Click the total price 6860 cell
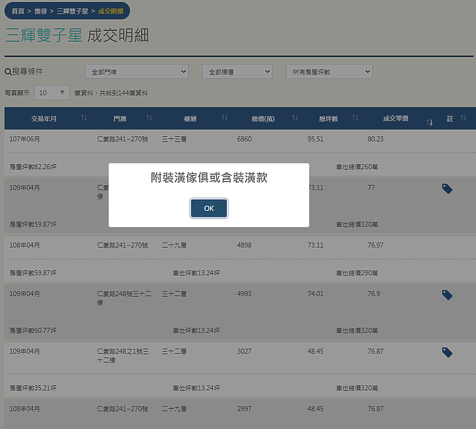 point(245,139)
